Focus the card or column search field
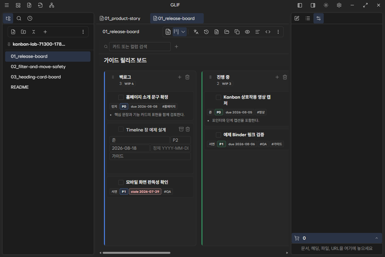The width and height of the screenshot is (385, 257). [140, 47]
